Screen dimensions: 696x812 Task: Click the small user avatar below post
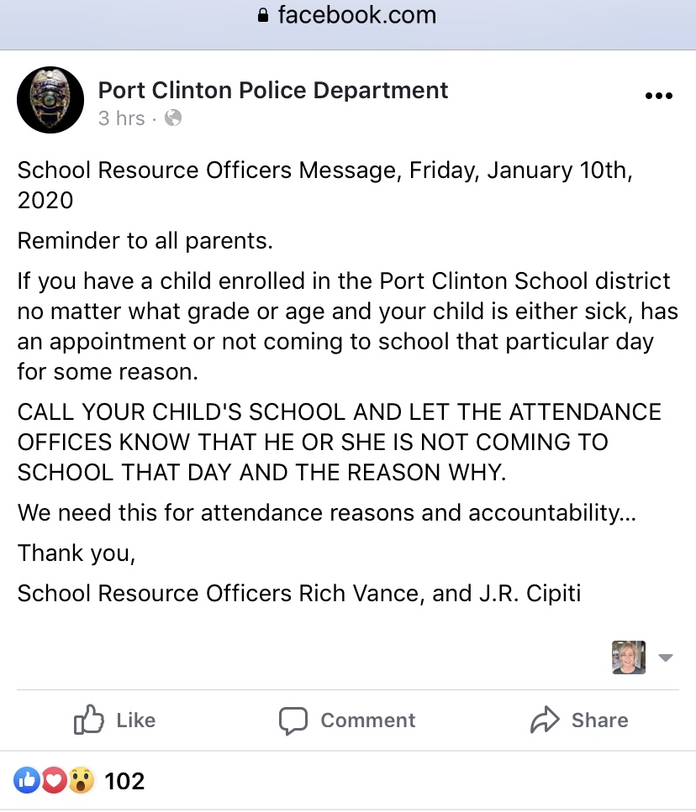[x=628, y=657]
